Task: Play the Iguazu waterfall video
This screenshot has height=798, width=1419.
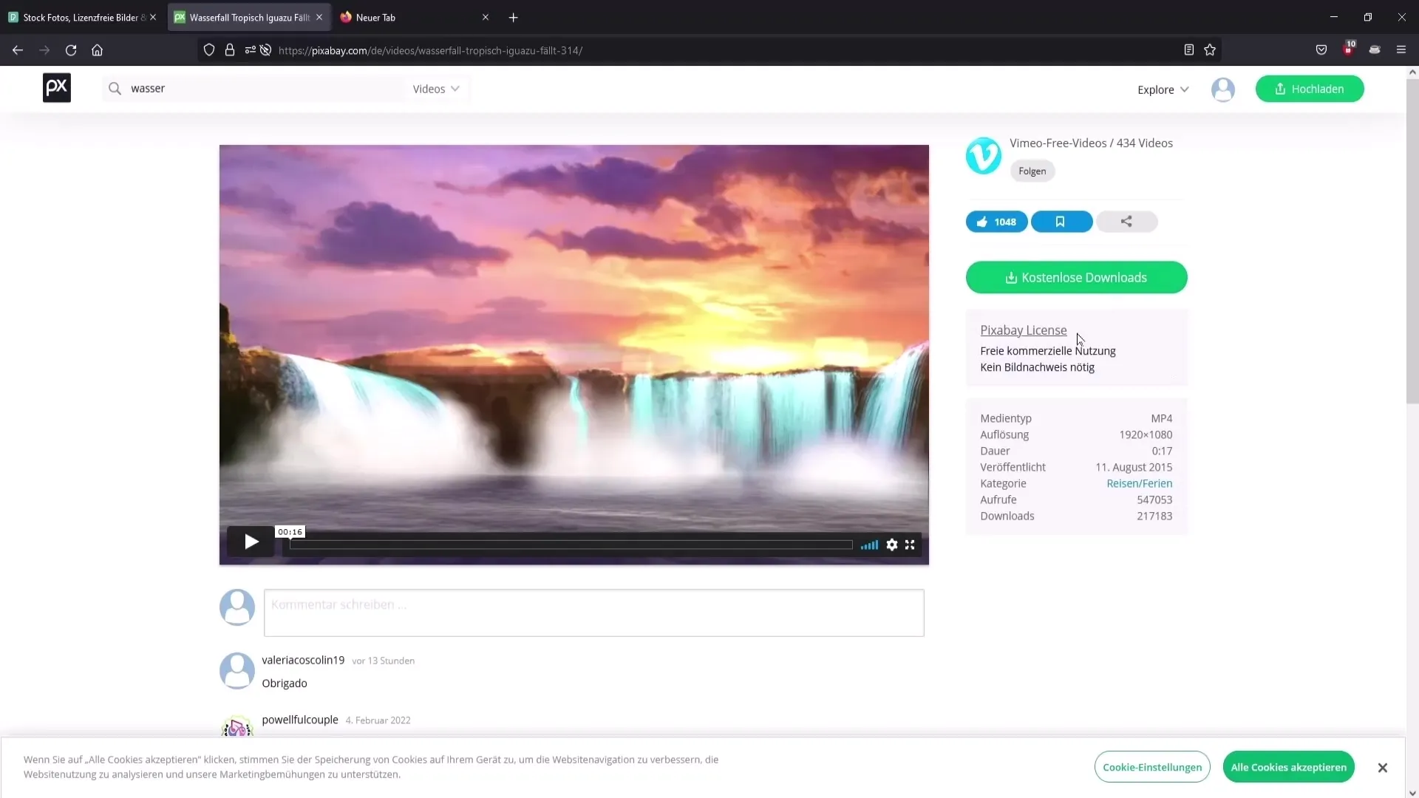Action: pos(251,543)
